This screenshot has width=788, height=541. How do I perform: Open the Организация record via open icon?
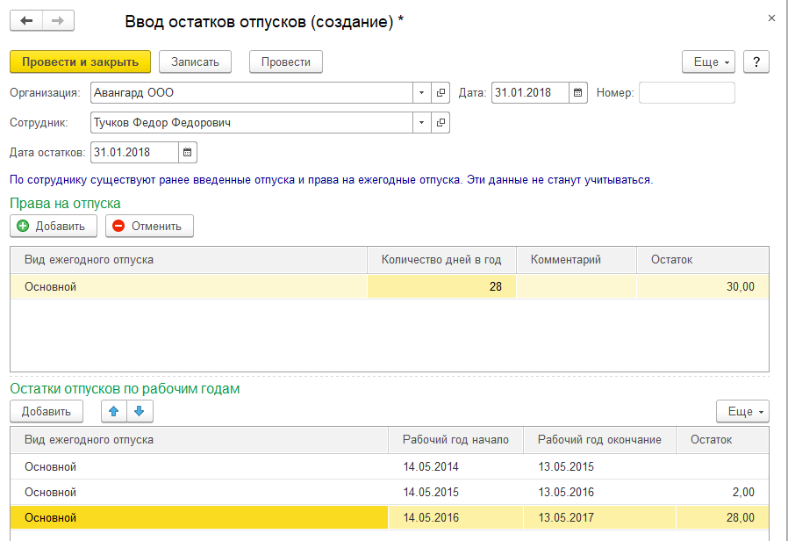tap(441, 92)
